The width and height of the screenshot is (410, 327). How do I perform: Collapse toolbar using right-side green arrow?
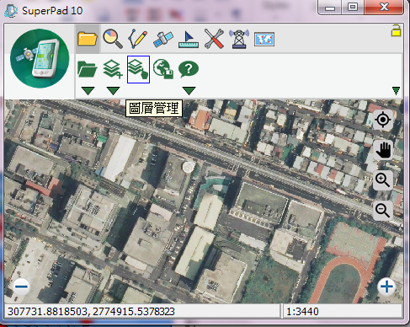coord(396,91)
